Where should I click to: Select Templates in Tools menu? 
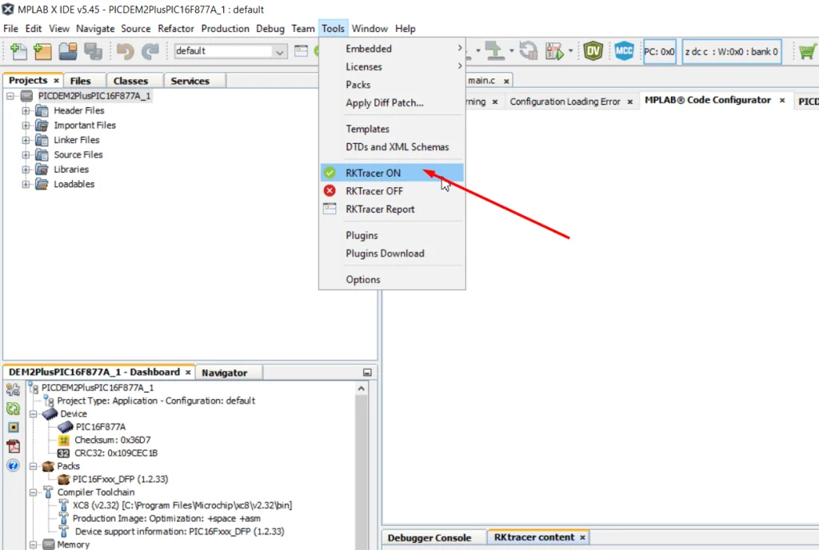[392, 129]
